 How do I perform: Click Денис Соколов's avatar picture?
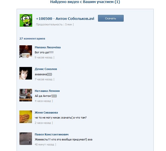click(26, 73)
